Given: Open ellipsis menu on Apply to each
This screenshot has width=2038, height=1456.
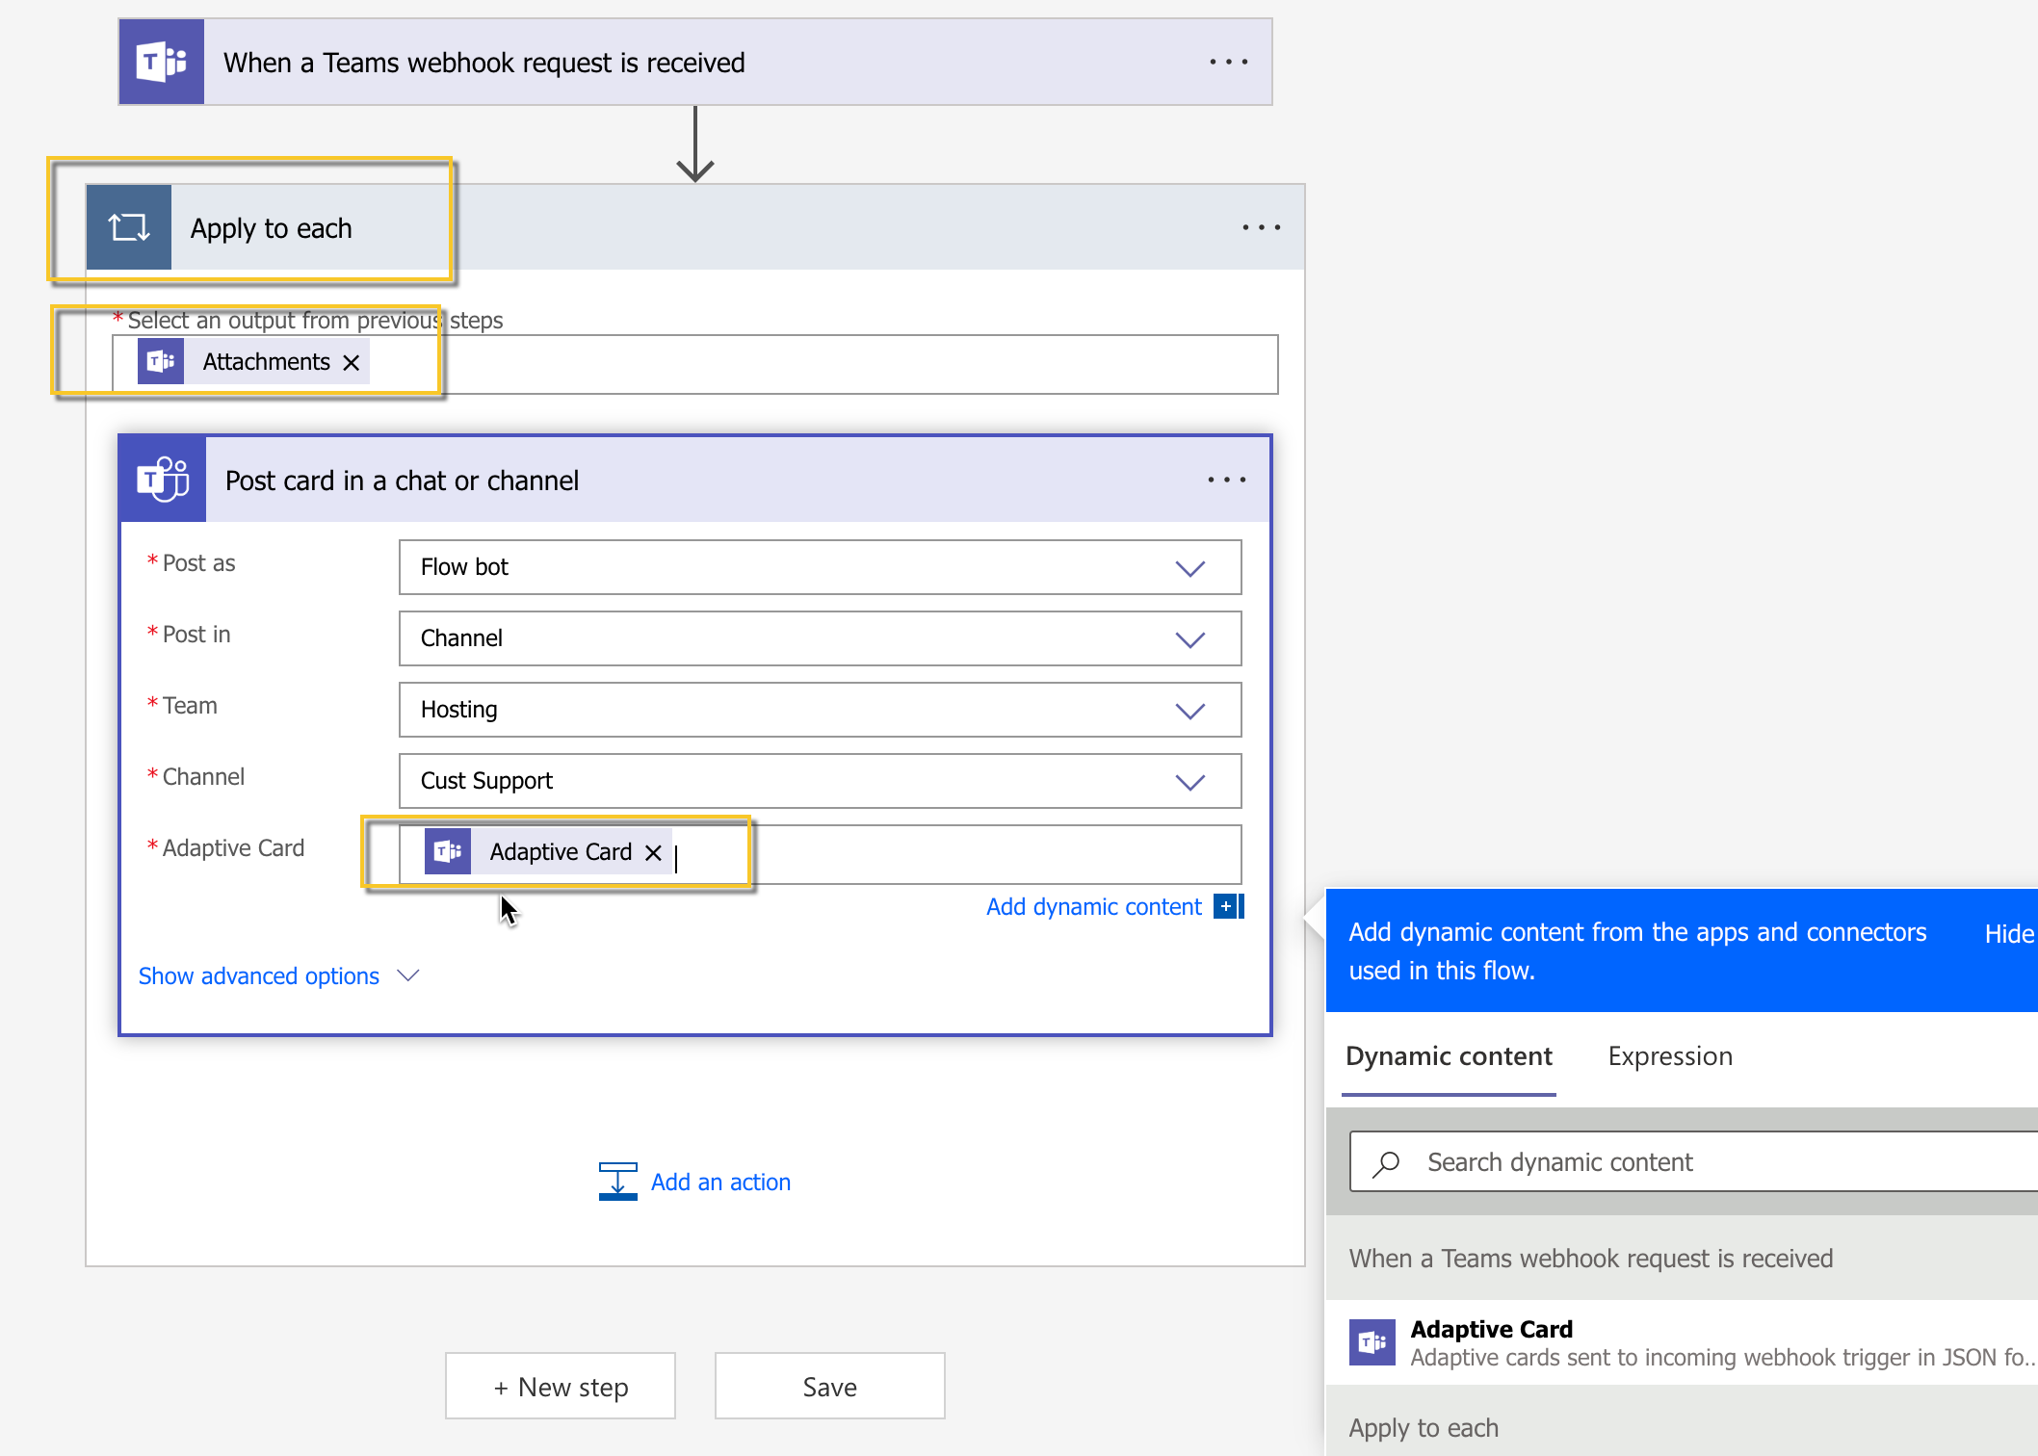Looking at the screenshot, I should (x=1261, y=228).
